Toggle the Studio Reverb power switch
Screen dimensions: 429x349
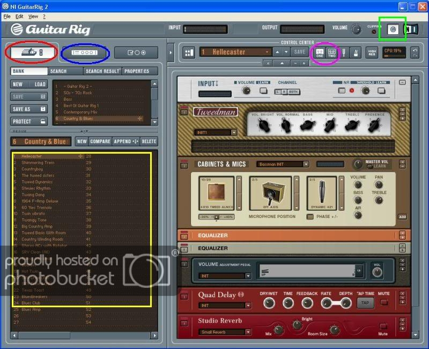(x=184, y=323)
